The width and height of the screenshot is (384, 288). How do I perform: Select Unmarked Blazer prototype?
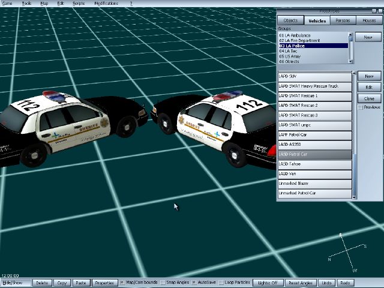click(x=315, y=184)
